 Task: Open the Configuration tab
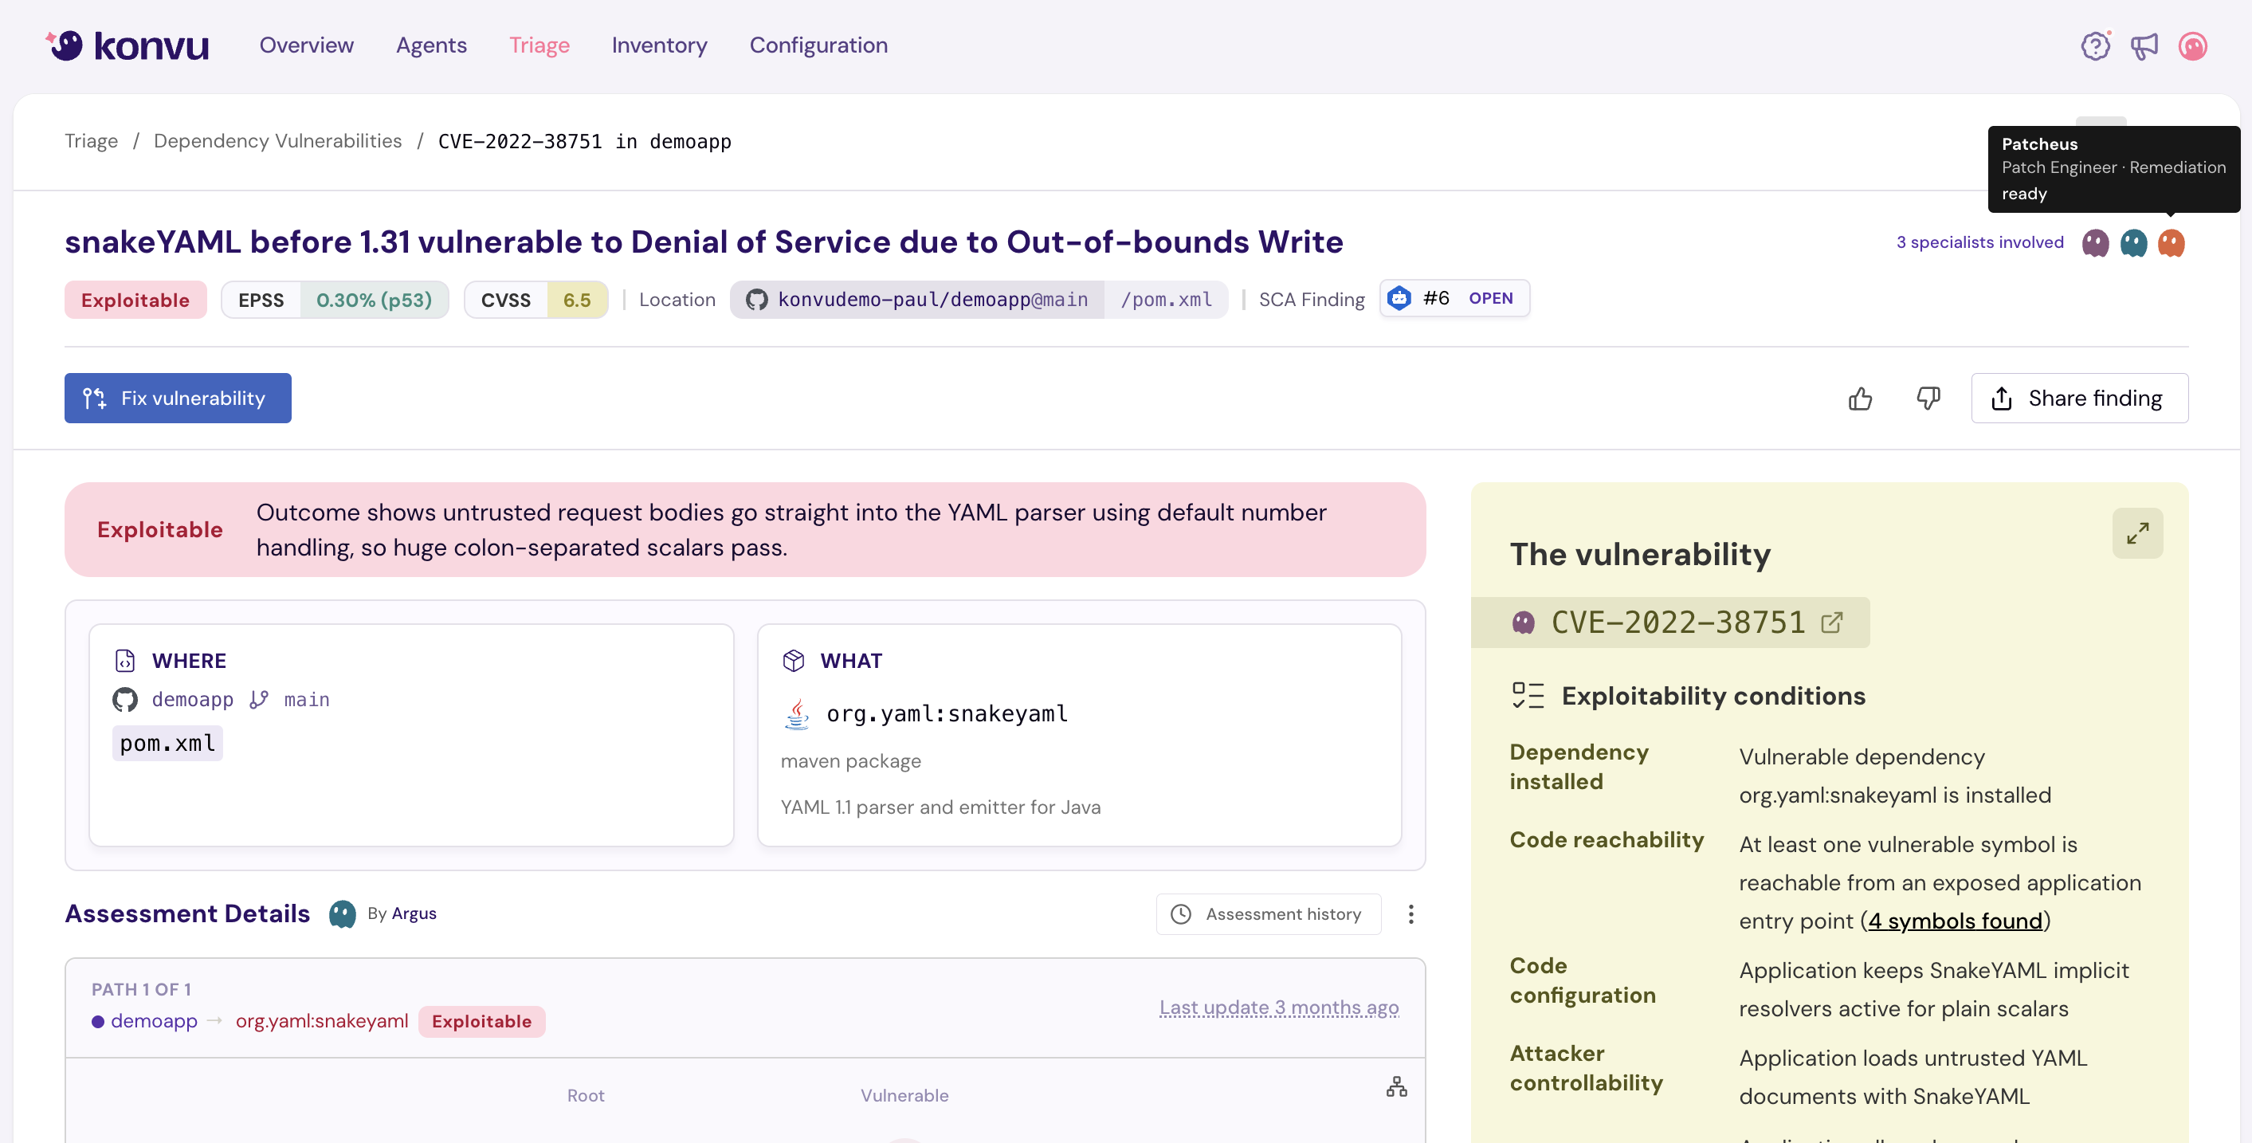tap(818, 45)
